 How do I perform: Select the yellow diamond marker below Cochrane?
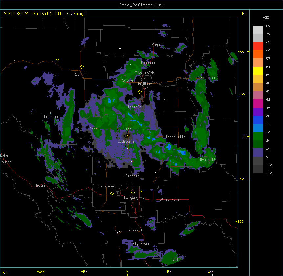point(112,193)
